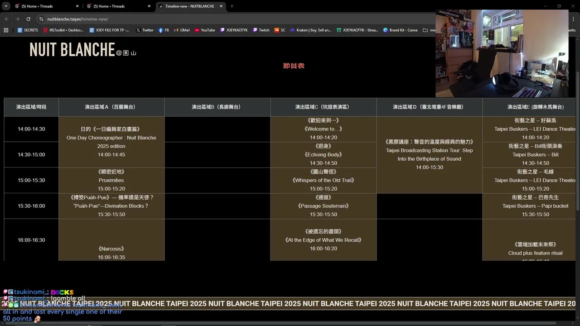Open the JOEY FILE FOR TP bookmark

pyautogui.click(x=109, y=30)
